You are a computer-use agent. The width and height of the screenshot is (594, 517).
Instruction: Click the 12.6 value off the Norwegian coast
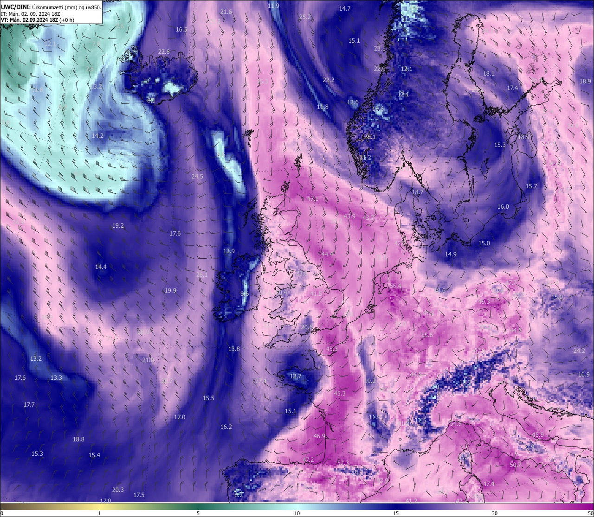pos(353,102)
